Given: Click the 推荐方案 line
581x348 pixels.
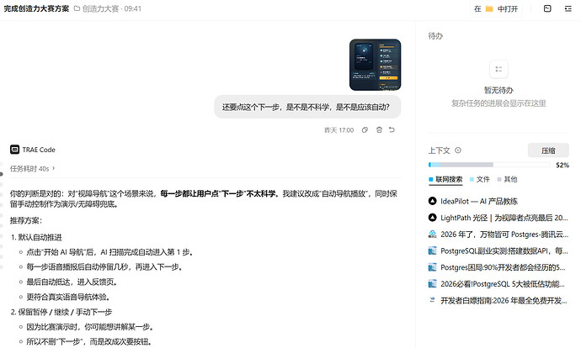Looking at the screenshot, I should [x=26, y=220].
